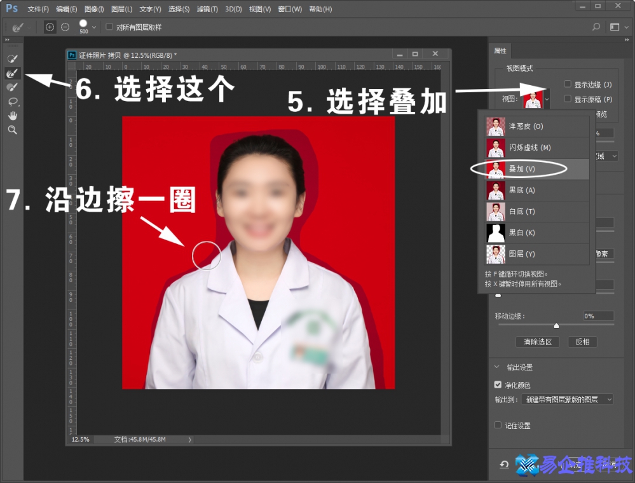Click the 清除选区 button

click(537, 341)
